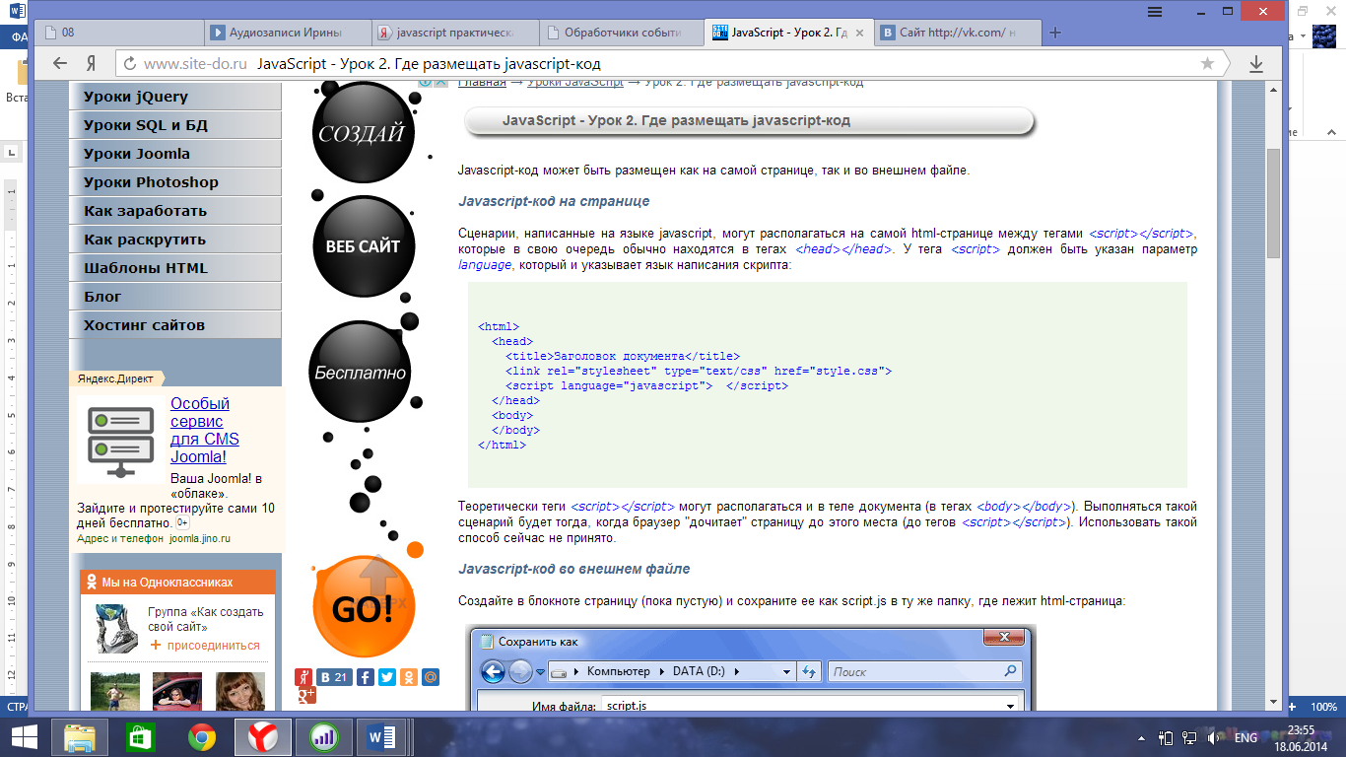Click the Адрес и телефон ad link
The height and width of the screenshot is (757, 1346).
coord(120,539)
